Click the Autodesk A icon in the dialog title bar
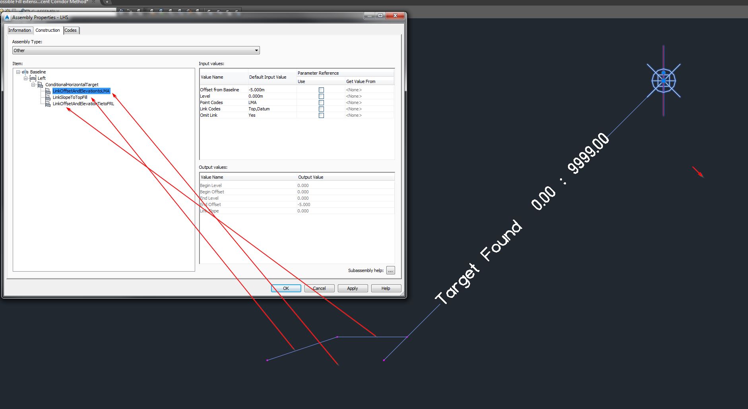This screenshot has height=409, width=748. (x=6, y=17)
